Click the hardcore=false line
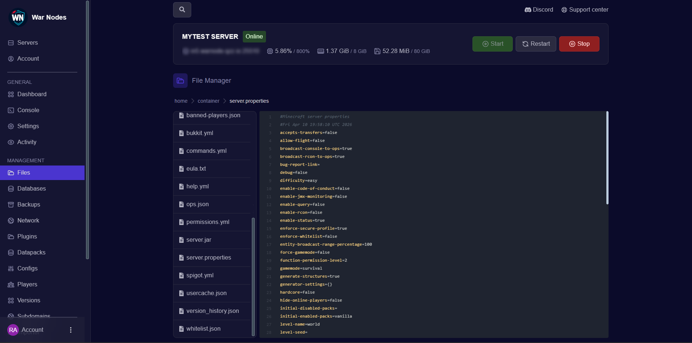692x343 pixels. pyautogui.click(x=297, y=293)
